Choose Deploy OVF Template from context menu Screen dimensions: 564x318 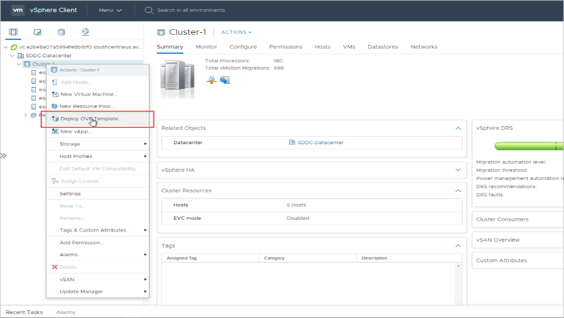tap(91, 119)
